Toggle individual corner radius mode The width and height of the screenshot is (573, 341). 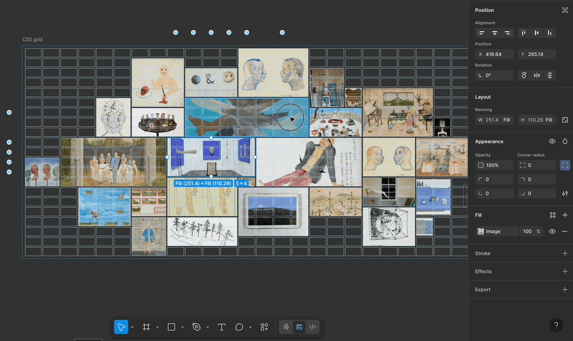pyautogui.click(x=565, y=165)
